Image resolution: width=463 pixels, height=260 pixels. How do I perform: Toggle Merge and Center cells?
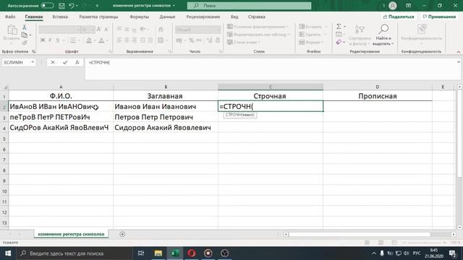pyautogui.click(x=161, y=40)
